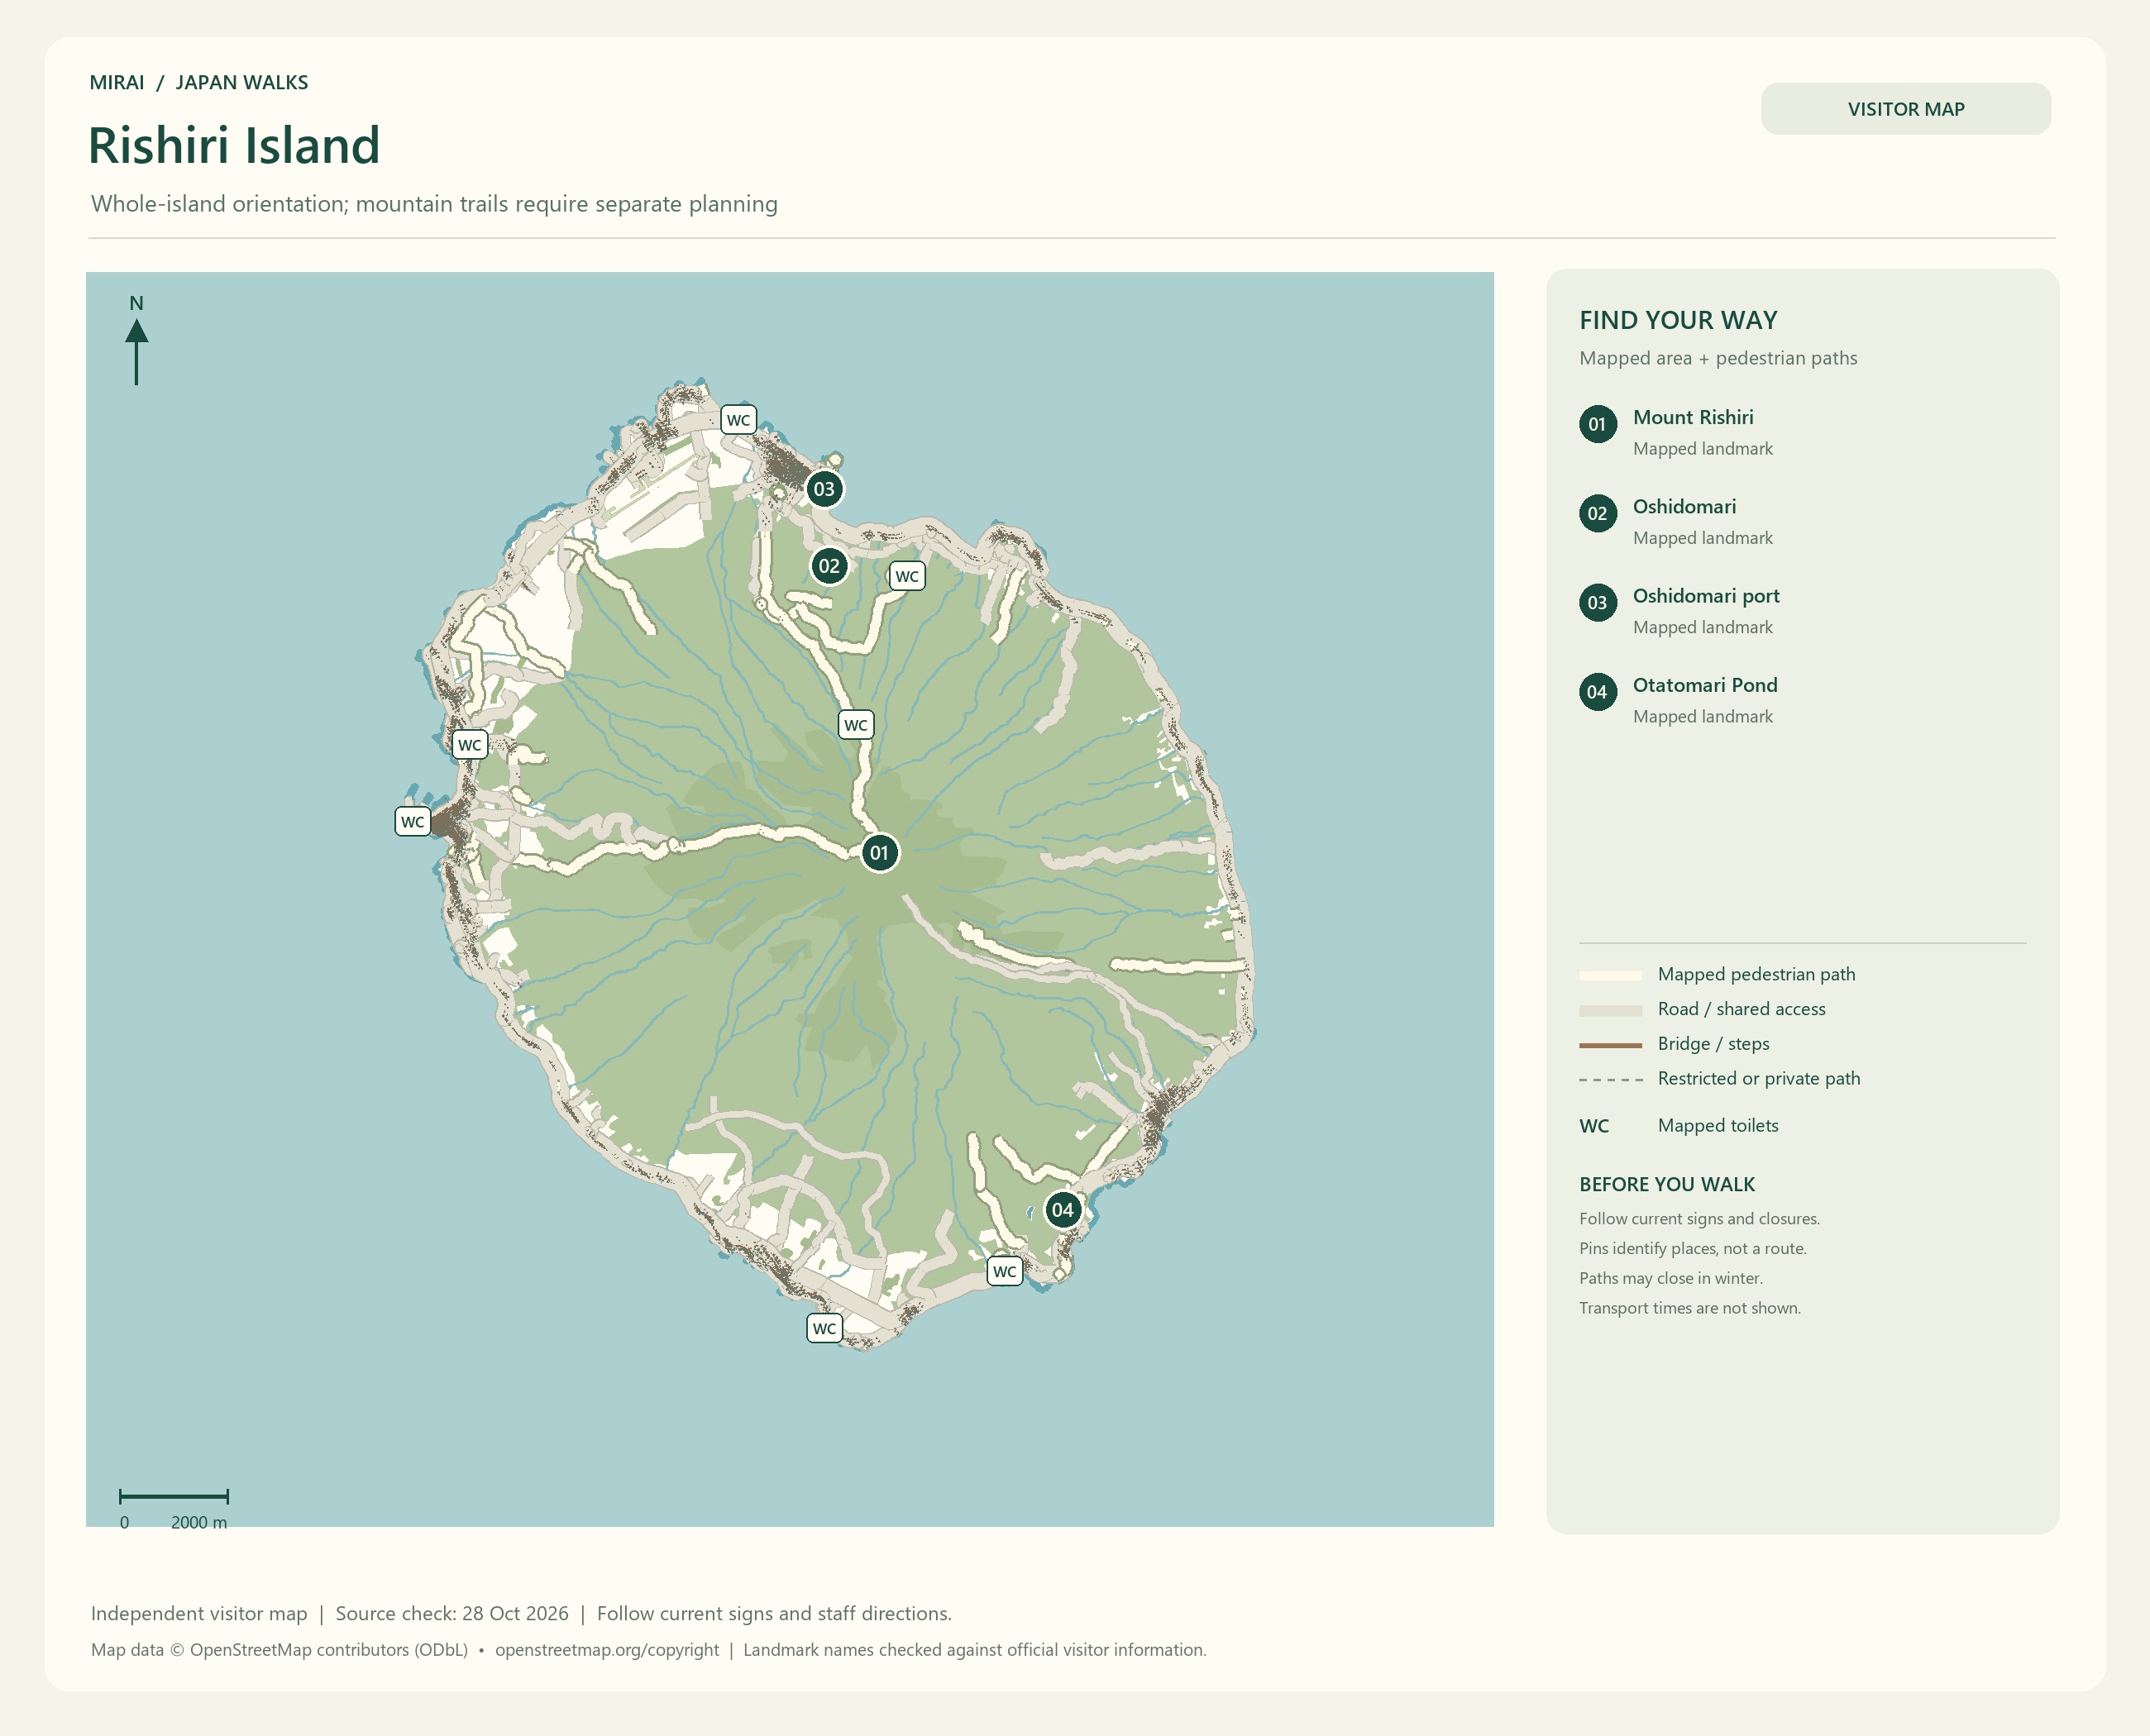Select map pin 03 at Oshidomari port
Screen dimensions: 2150x1736
(824, 489)
